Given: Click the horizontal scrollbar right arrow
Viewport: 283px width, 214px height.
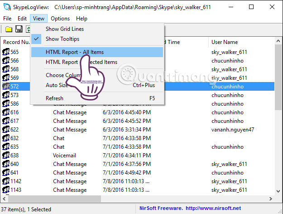Looking at the screenshot, I should pyautogui.click(x=270, y=199).
